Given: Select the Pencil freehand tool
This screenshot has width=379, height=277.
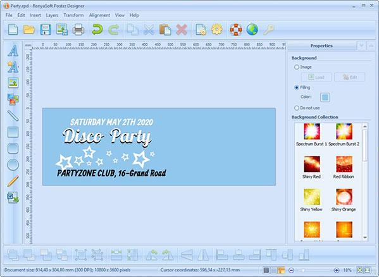Looking at the screenshot, I should coord(13,181).
